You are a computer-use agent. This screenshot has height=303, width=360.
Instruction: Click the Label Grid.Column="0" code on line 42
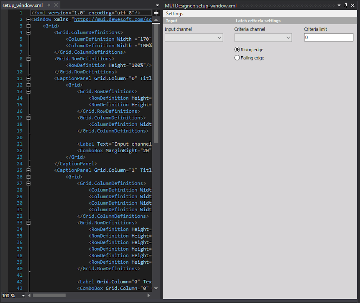114,282
